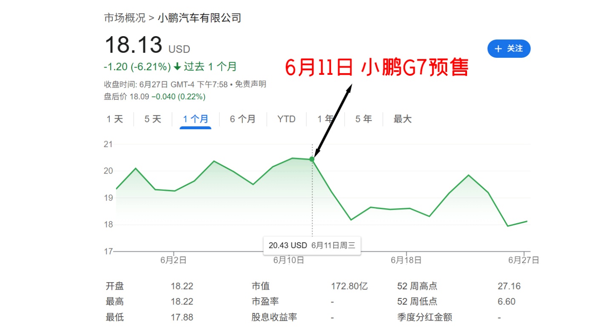This screenshot has width=596, height=335.
Task: Switch to the 最大 range tab
Action: 402,119
